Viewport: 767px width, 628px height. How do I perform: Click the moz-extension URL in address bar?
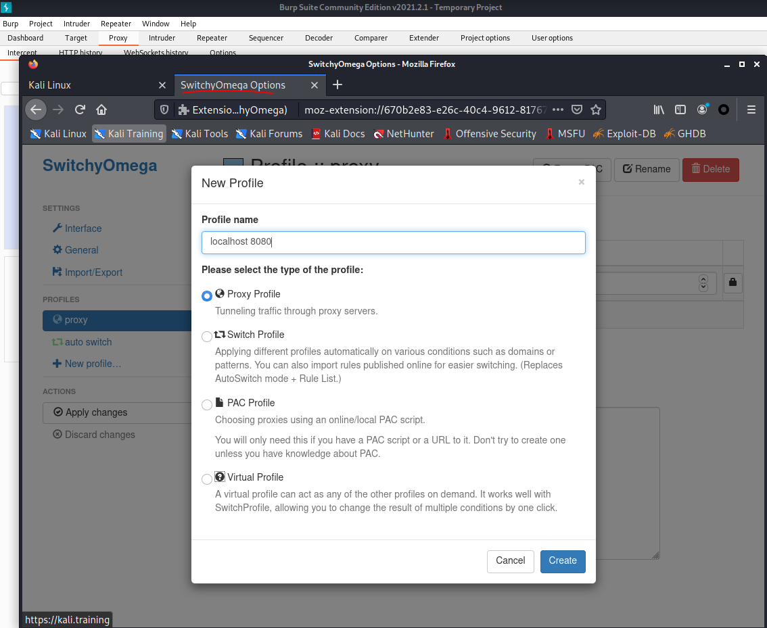425,110
